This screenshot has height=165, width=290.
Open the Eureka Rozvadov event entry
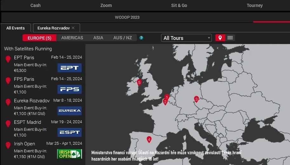tap(32, 101)
